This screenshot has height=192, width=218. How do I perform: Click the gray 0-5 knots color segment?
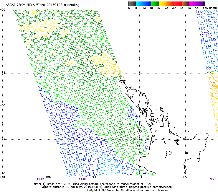(x=132, y=4)
